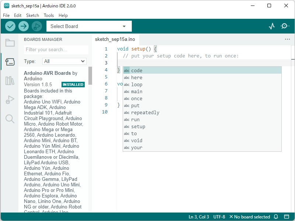Close the Arduino IDE window
The height and width of the screenshot is (221, 295).
(286, 6)
